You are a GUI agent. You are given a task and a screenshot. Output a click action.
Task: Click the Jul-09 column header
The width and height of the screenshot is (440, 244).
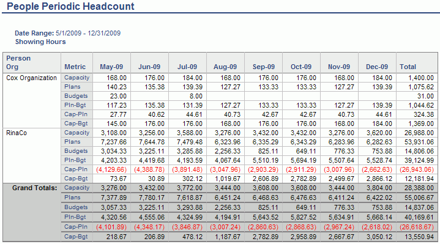[x=187, y=67]
